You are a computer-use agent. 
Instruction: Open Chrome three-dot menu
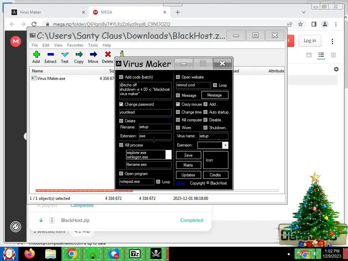336,24
